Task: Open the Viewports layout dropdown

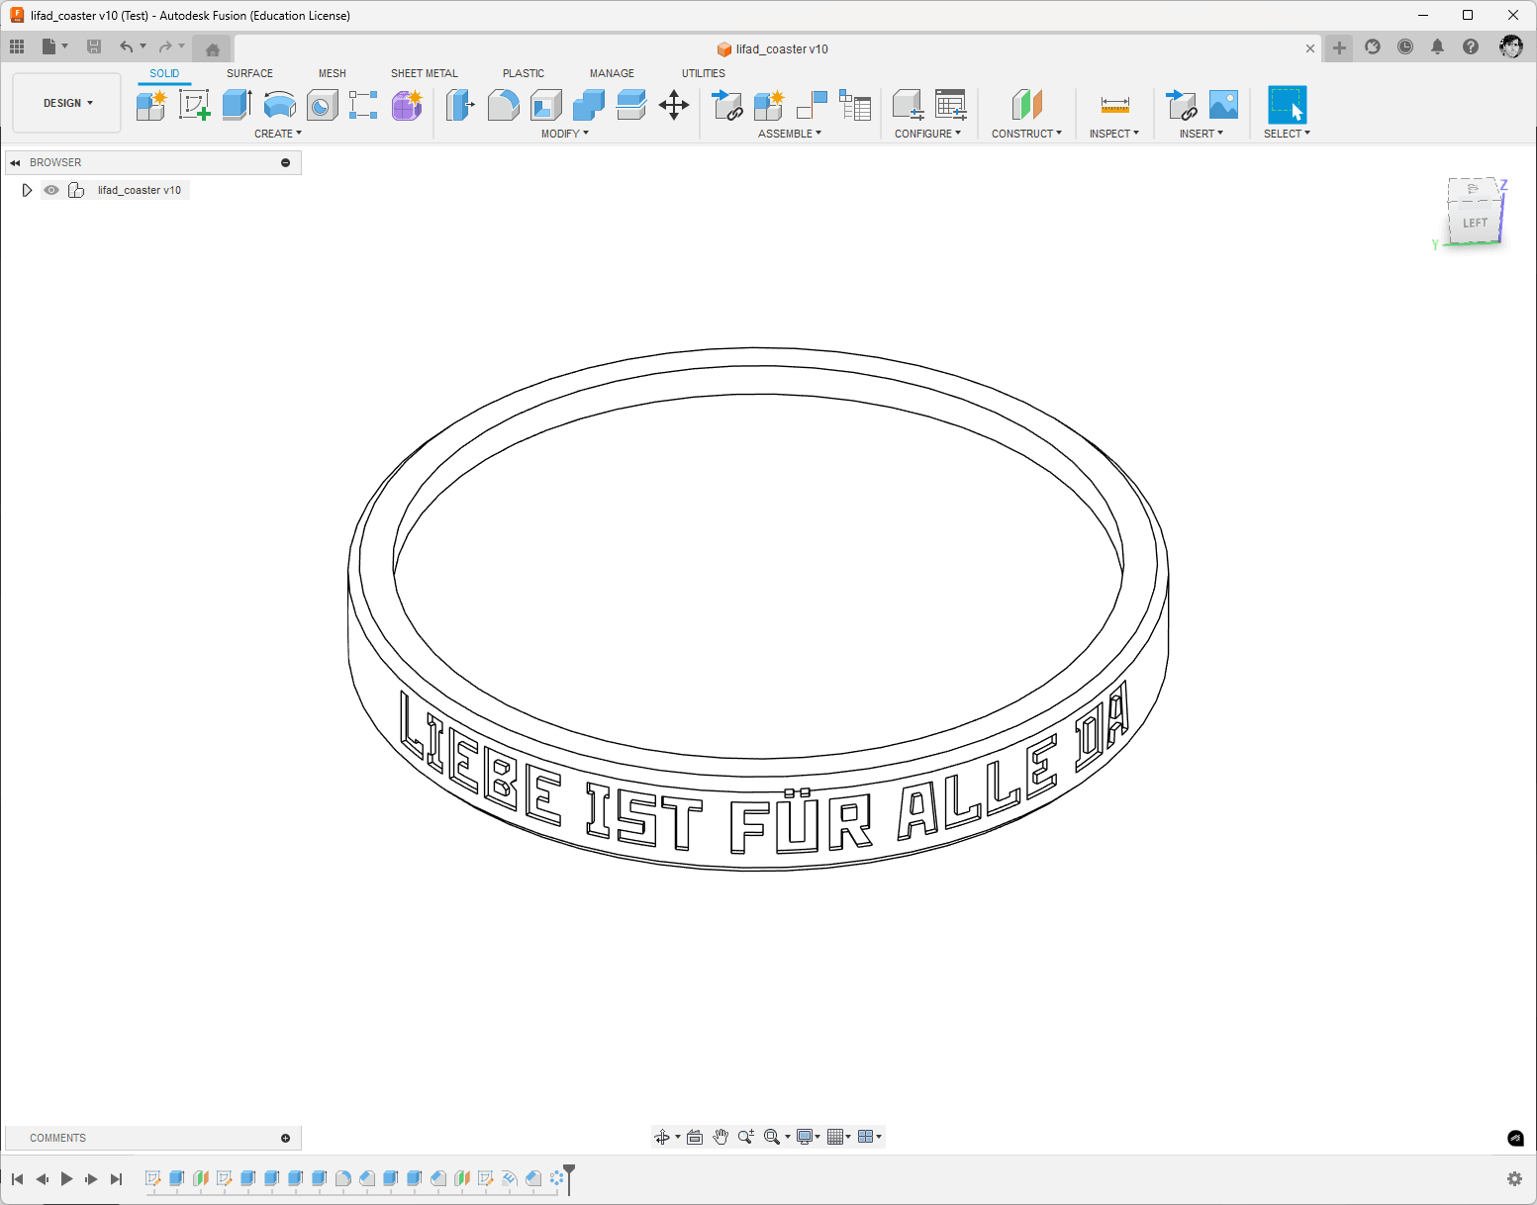Action: click(870, 1137)
